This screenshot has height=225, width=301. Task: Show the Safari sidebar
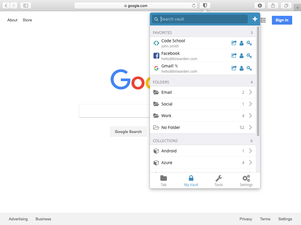pyautogui.click(x=26, y=5)
